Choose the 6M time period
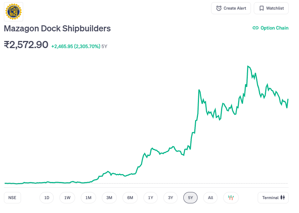The height and width of the screenshot is (213, 299). (130, 198)
